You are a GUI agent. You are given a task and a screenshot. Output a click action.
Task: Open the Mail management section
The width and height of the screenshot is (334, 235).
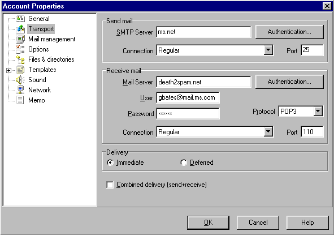pyautogui.click(x=52, y=39)
